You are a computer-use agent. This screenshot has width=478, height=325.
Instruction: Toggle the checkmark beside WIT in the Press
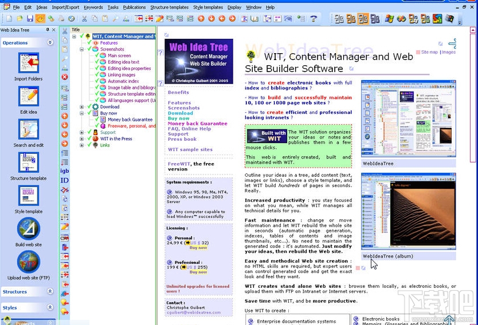[x=89, y=138]
